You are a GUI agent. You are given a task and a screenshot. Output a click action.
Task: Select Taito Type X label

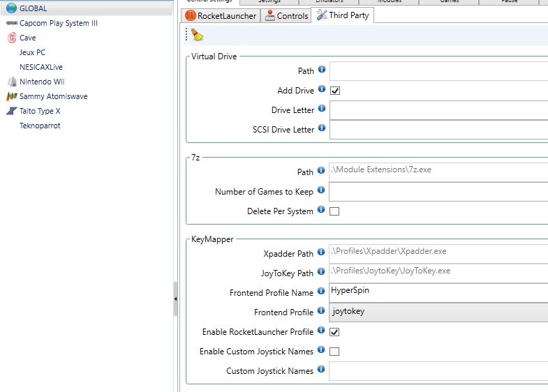[x=40, y=111]
